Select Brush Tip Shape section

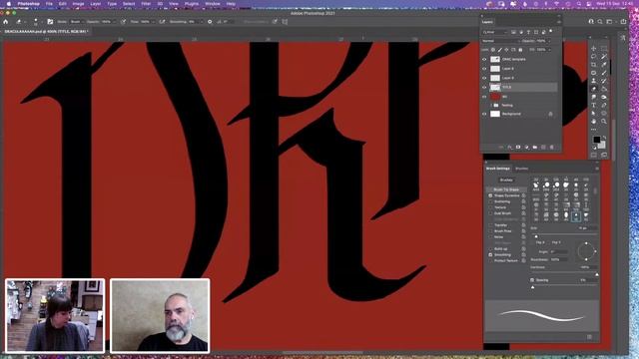pyautogui.click(x=506, y=189)
